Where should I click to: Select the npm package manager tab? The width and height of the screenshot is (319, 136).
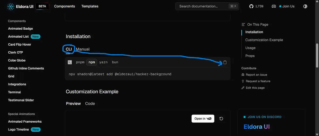click(x=92, y=62)
